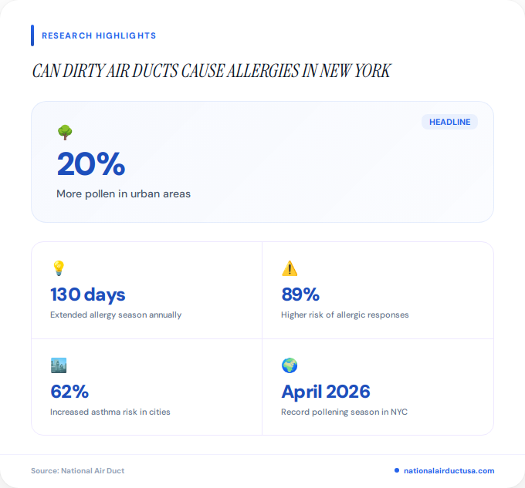Click the globe icon above April 2026
The width and height of the screenshot is (525, 488).
(290, 365)
